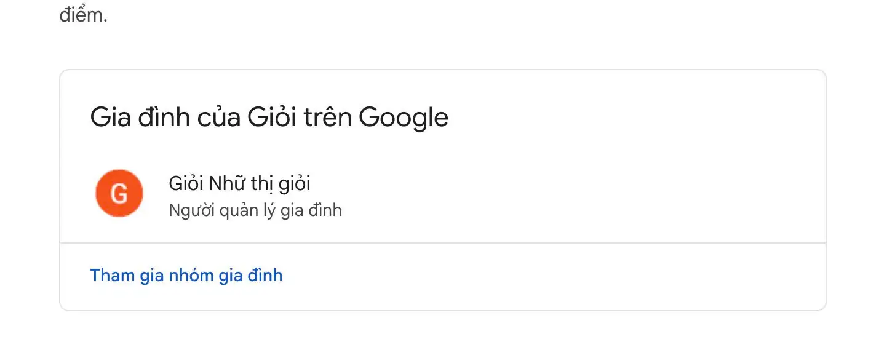Click the heading Gia đình của Giỏi trên Google
This screenshot has height=347, width=892.
click(269, 117)
